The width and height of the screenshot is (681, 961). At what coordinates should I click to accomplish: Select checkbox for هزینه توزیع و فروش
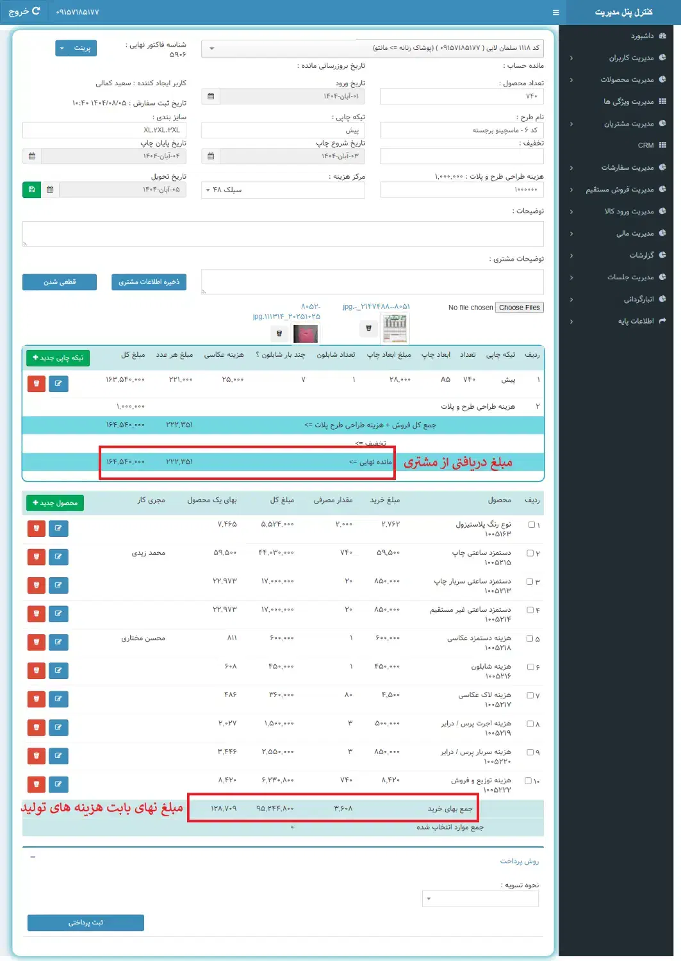coord(529,780)
